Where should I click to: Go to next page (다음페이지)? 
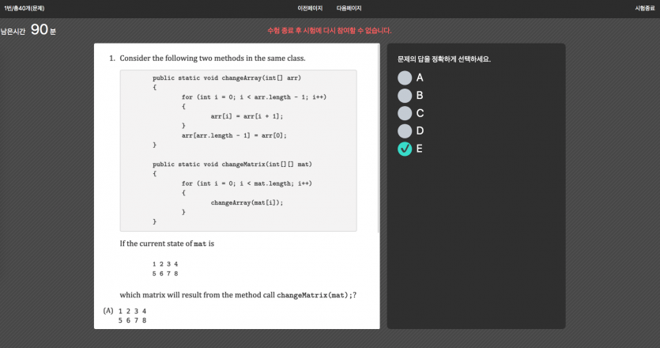[349, 9]
